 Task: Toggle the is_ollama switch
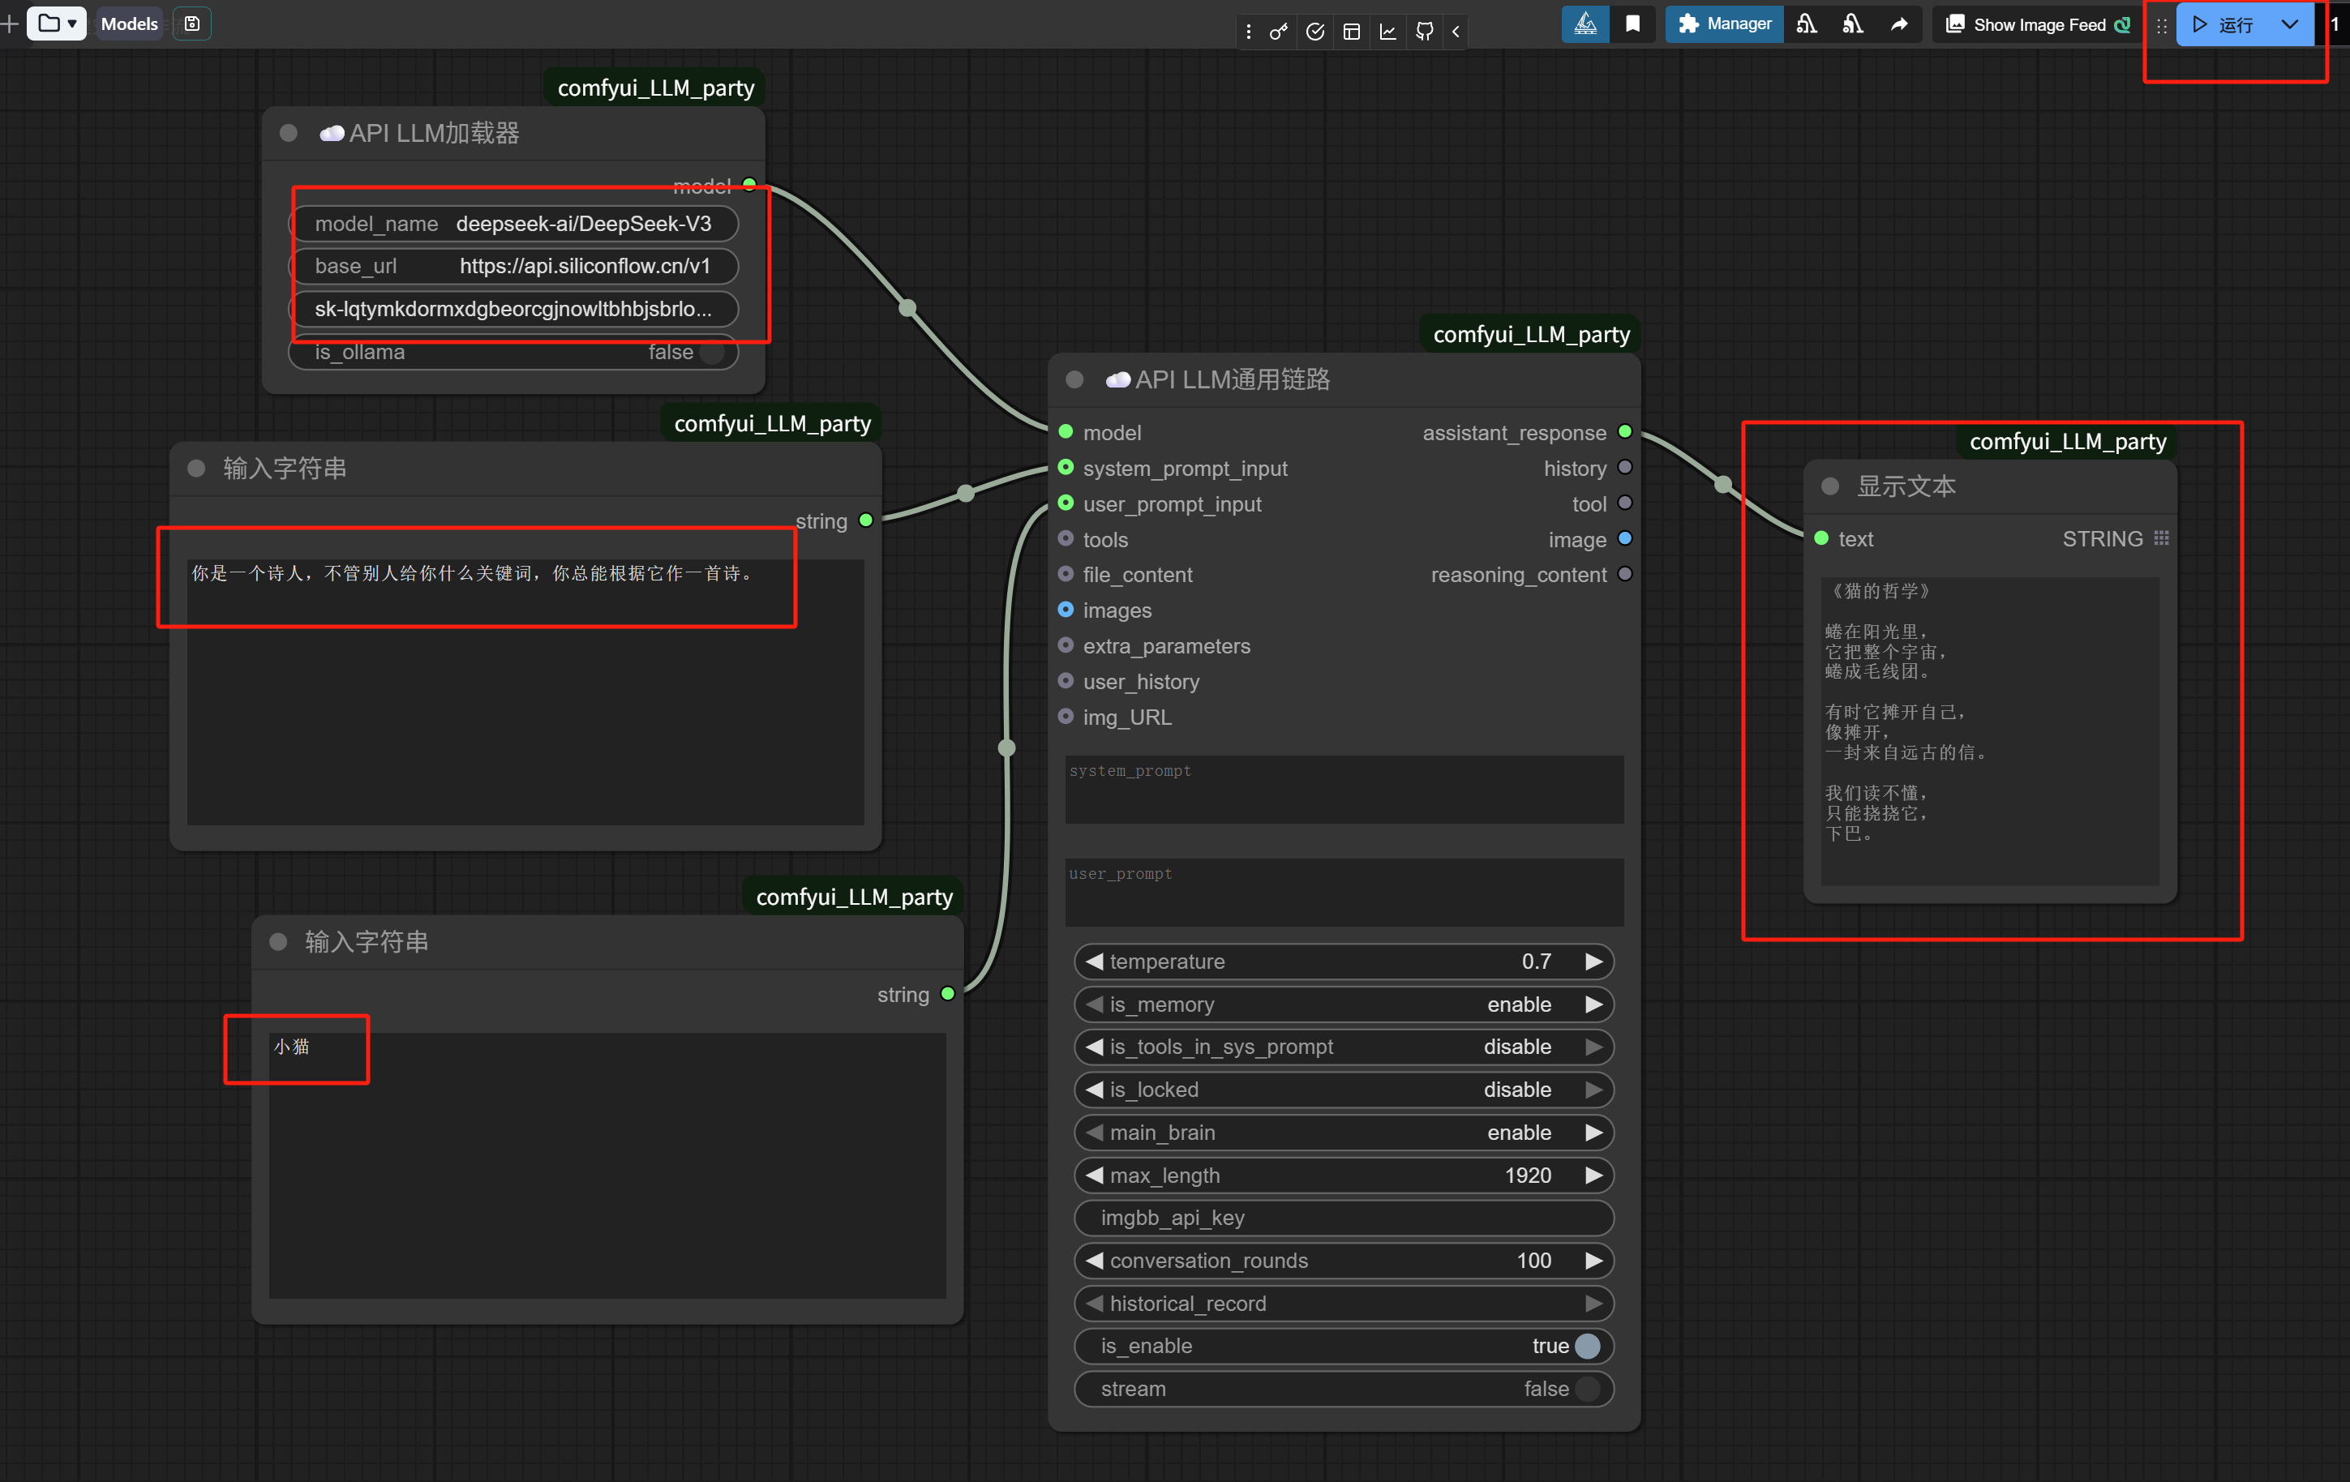tap(713, 352)
